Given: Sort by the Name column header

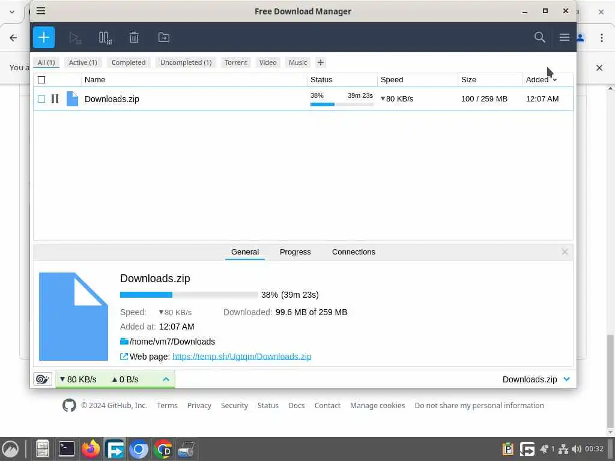Looking at the screenshot, I should 194,80.
